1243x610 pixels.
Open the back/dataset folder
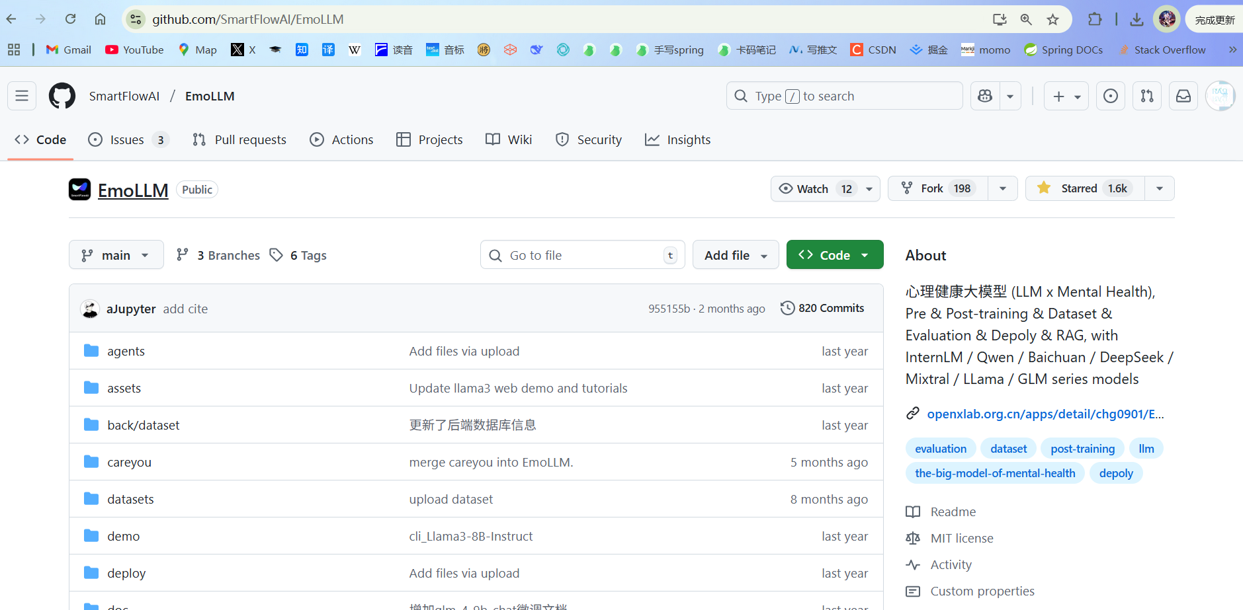(143, 425)
